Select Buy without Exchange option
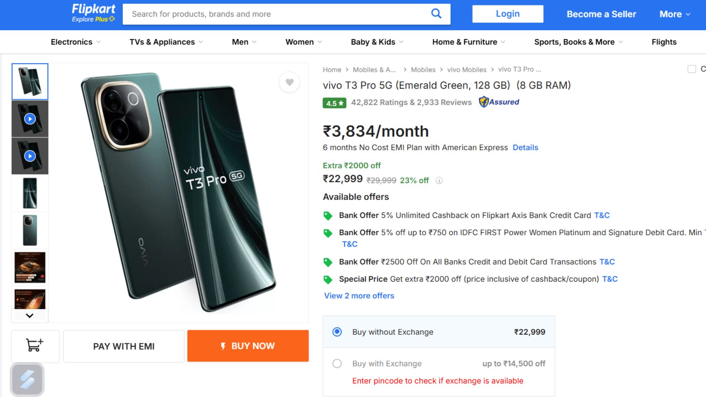 [x=337, y=332]
